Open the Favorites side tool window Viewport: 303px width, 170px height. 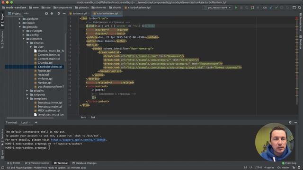[2, 137]
